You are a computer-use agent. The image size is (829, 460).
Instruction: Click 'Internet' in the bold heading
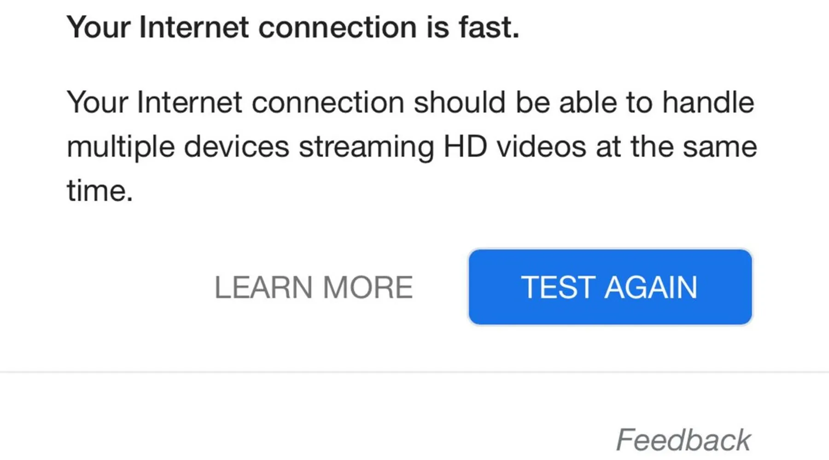(x=194, y=28)
